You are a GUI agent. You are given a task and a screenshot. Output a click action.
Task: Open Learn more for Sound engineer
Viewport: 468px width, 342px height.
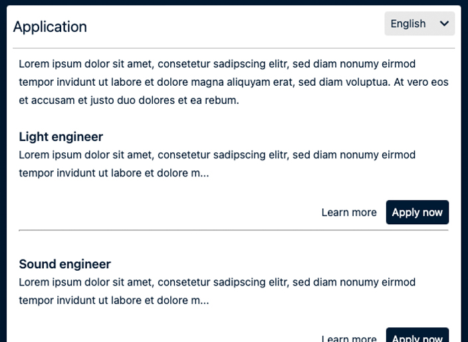pyautogui.click(x=349, y=338)
